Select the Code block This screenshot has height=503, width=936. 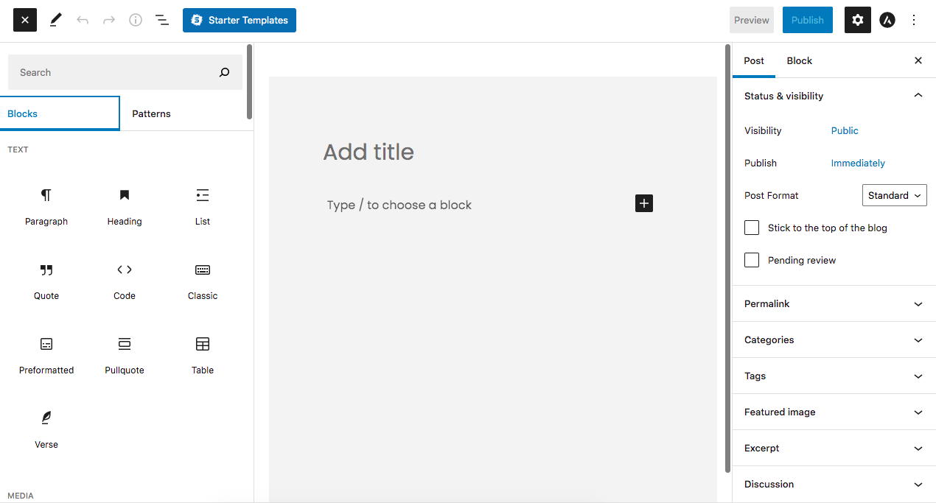click(x=124, y=281)
